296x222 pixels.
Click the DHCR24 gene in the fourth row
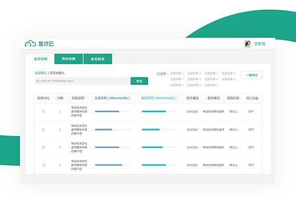coord(192,165)
